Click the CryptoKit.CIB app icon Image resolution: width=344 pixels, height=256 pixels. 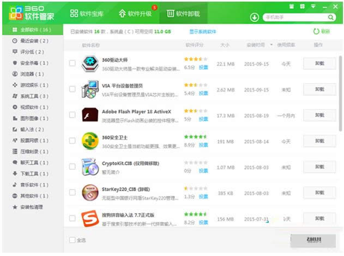89,166
